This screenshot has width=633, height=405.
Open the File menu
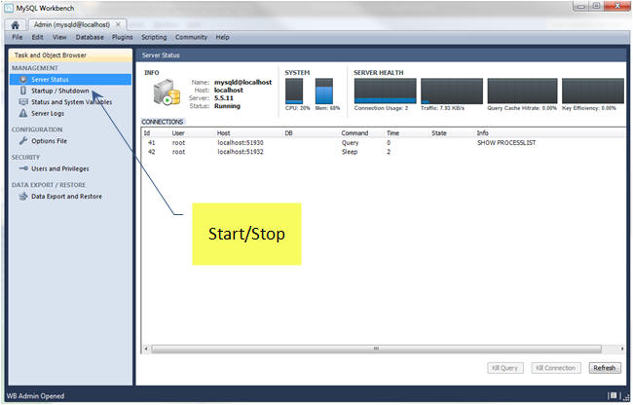(x=18, y=37)
